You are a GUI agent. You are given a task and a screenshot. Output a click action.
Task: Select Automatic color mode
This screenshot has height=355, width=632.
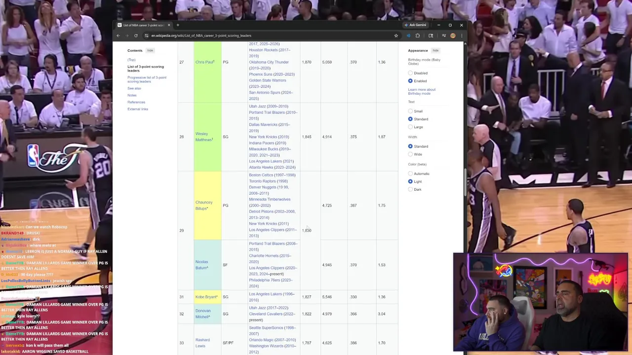point(410,174)
